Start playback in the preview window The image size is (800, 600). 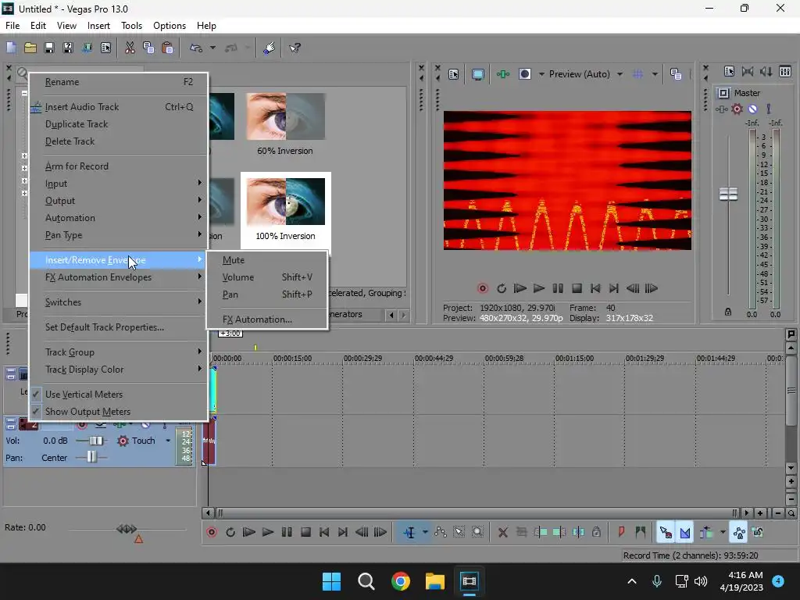click(x=539, y=288)
